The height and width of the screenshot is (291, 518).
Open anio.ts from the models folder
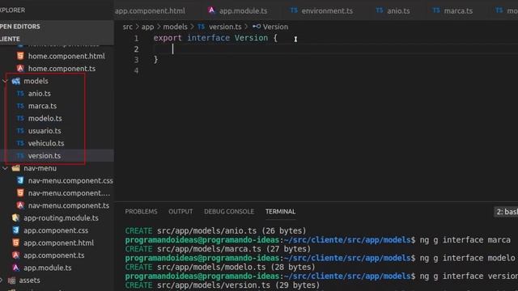pyautogui.click(x=40, y=94)
